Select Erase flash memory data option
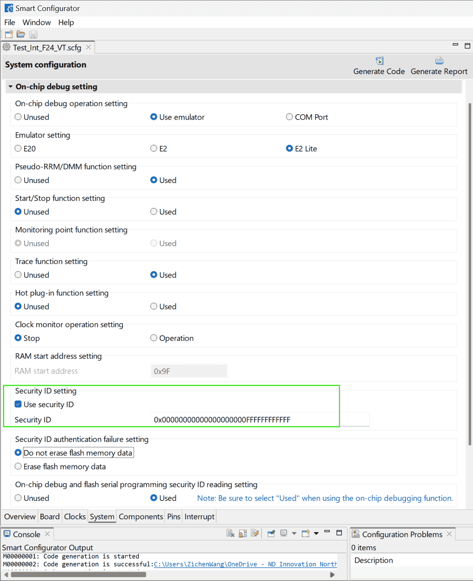This screenshot has width=473, height=581. click(x=18, y=466)
